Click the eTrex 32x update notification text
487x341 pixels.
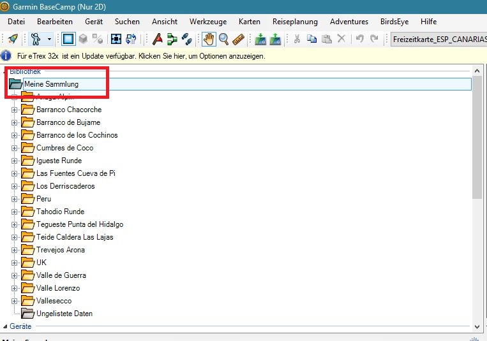click(x=141, y=56)
